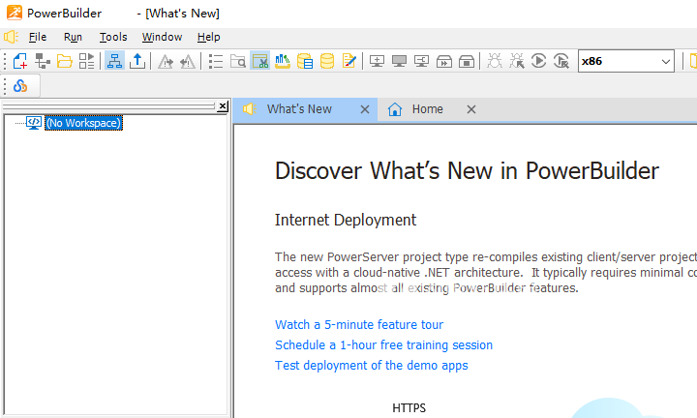Select the (No Workspace) tree item
The height and width of the screenshot is (418, 697).
[x=83, y=123]
